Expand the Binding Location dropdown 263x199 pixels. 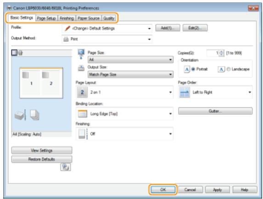click(x=124, y=114)
